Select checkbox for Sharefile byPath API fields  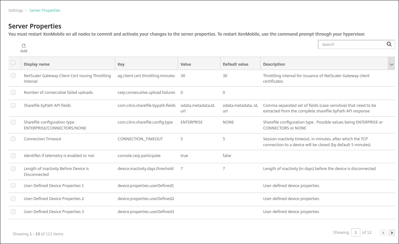click(x=13, y=105)
